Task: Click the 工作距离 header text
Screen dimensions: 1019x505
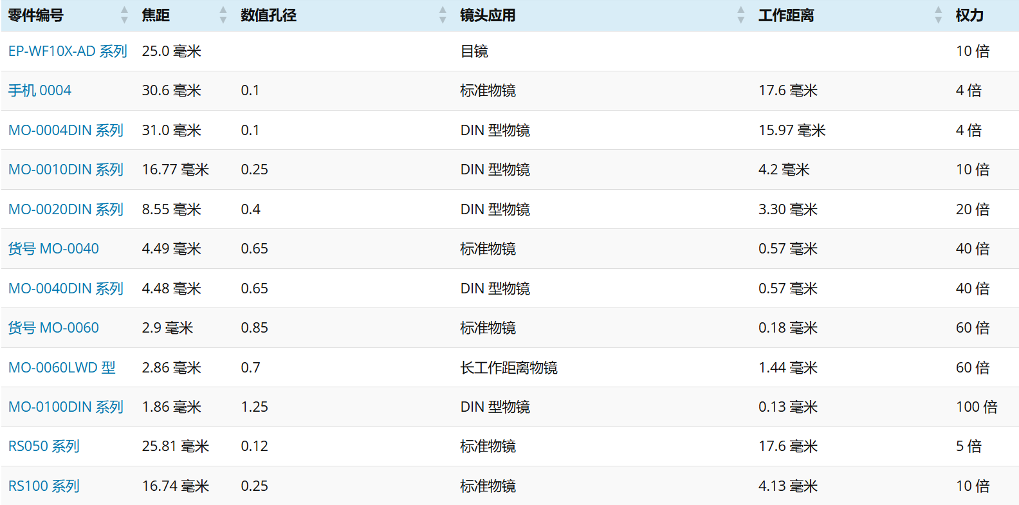Action: (786, 15)
